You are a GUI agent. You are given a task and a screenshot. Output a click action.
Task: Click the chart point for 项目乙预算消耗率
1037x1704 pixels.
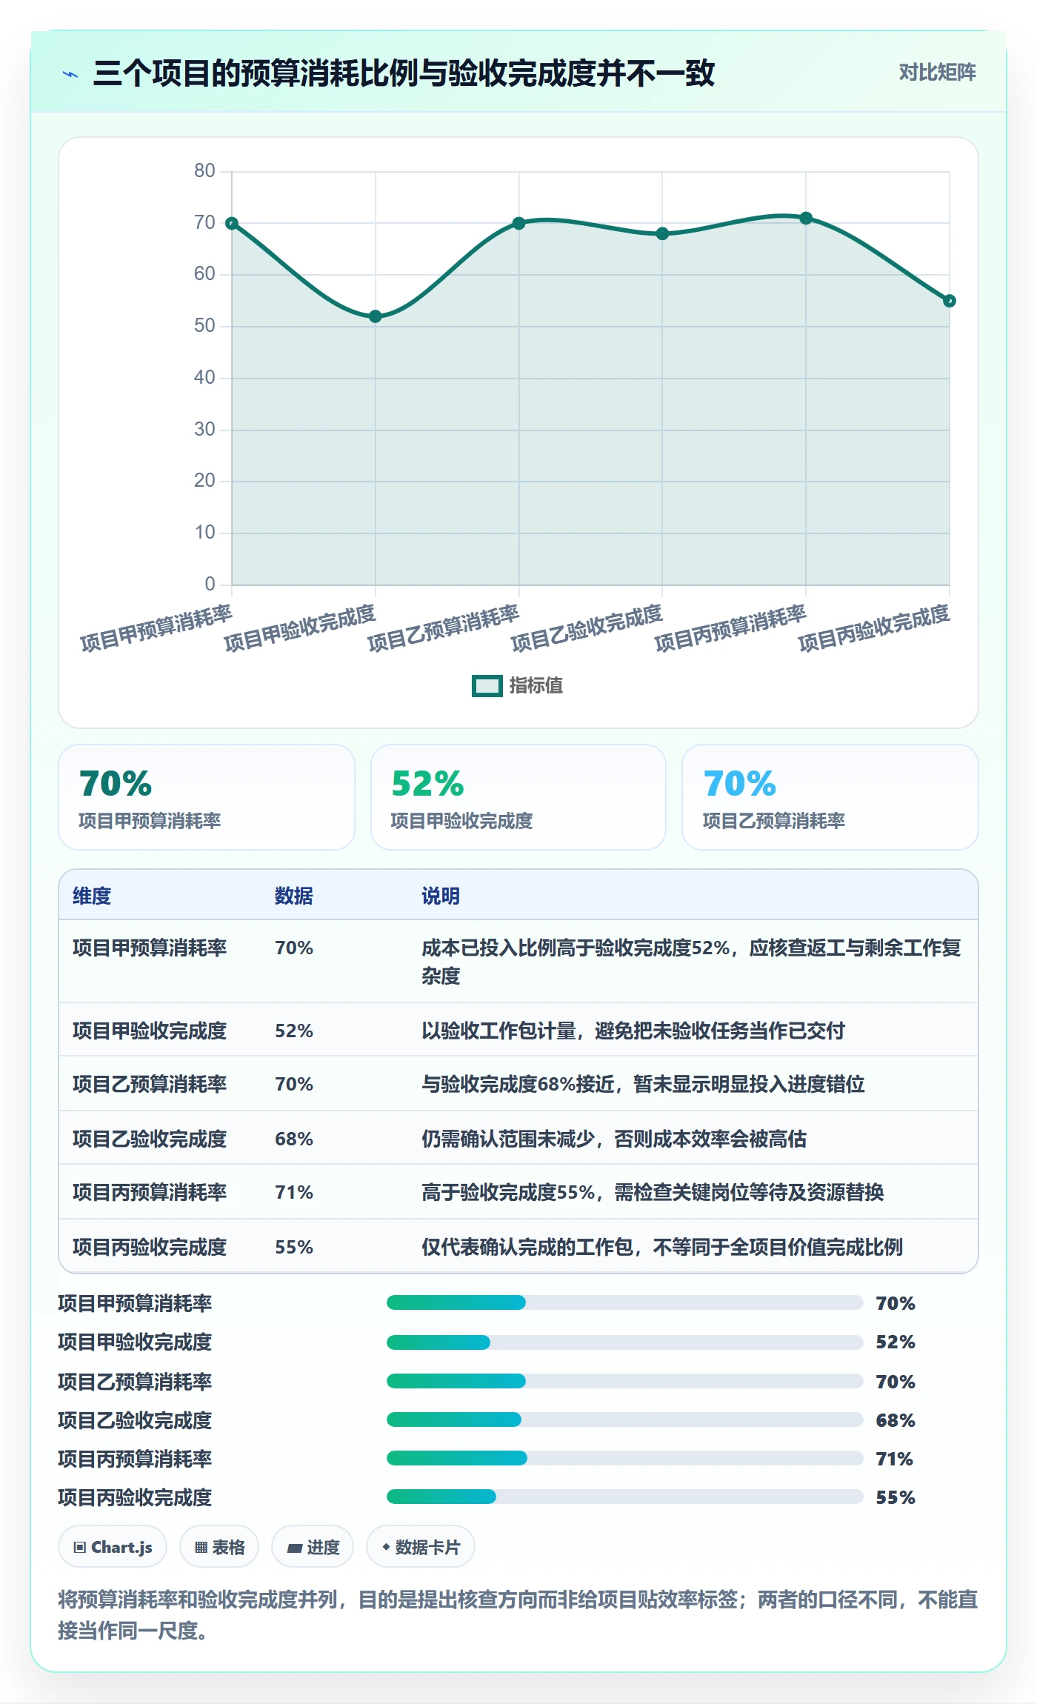click(x=519, y=223)
